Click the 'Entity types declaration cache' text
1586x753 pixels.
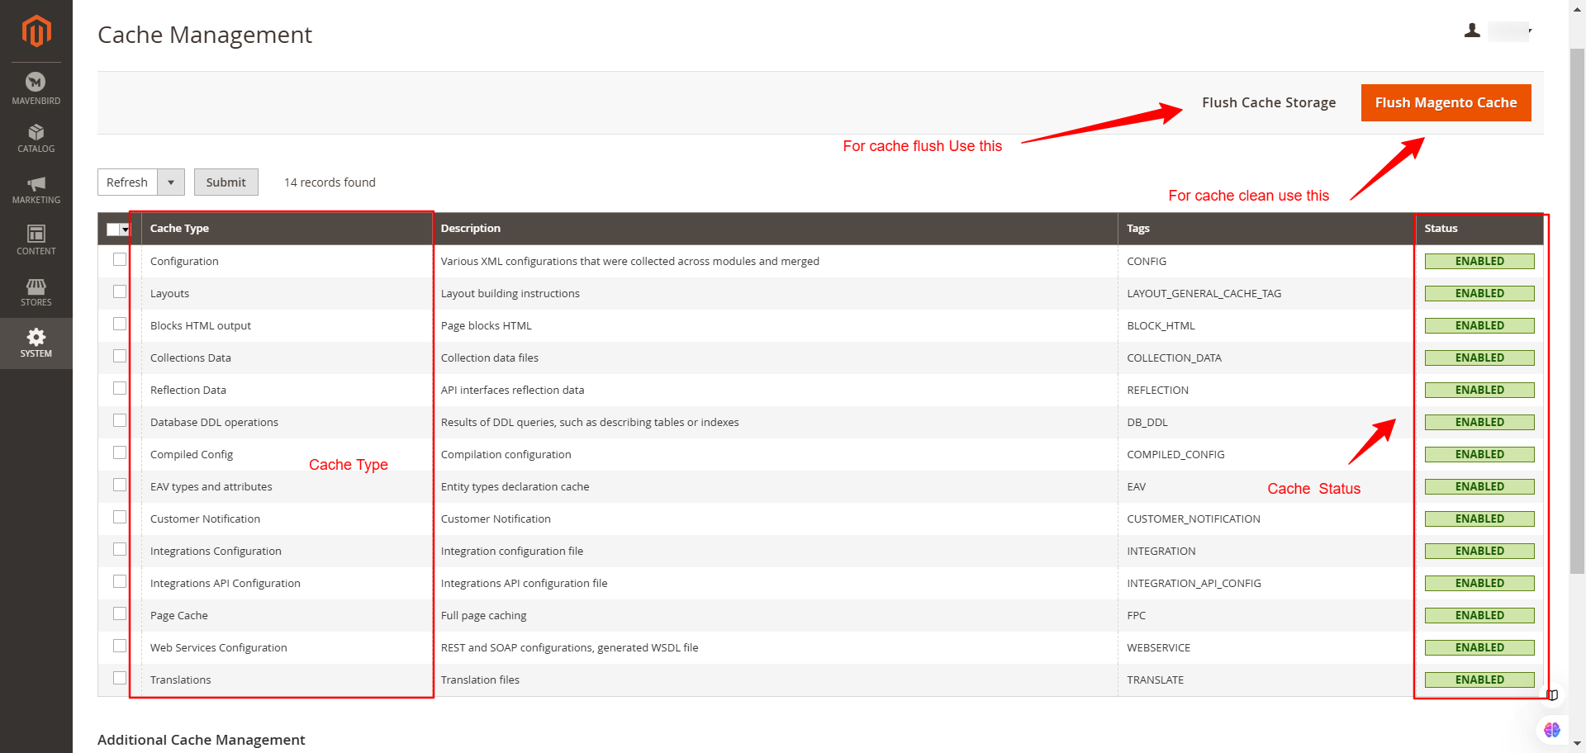515,486
